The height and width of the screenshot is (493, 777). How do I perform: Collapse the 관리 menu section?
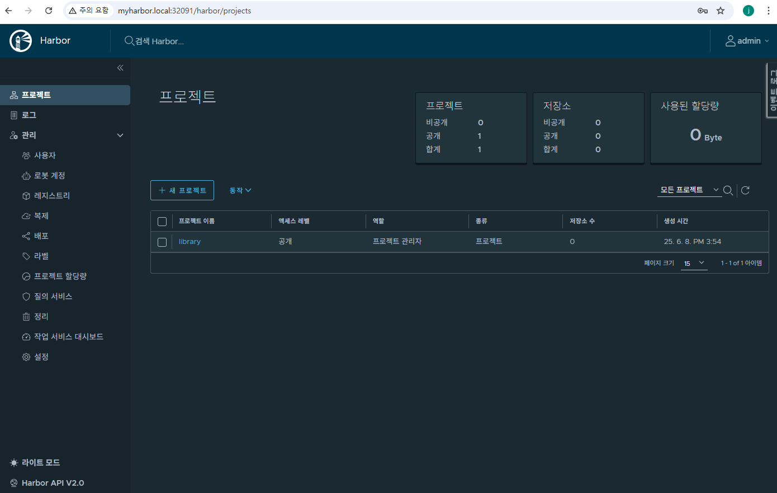[x=67, y=135]
